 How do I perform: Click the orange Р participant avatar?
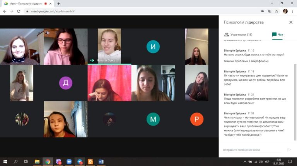click(196, 119)
